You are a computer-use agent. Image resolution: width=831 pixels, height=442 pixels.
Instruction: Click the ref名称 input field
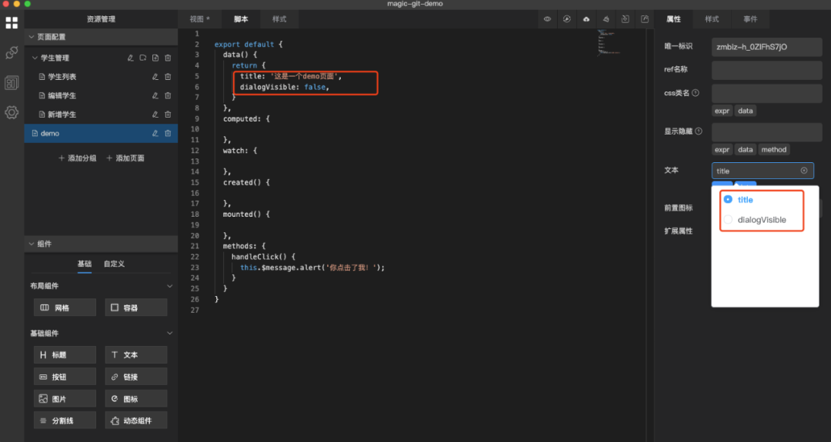click(766, 70)
